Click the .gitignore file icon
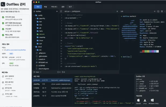This screenshot has height=107, width=166. (37, 53)
